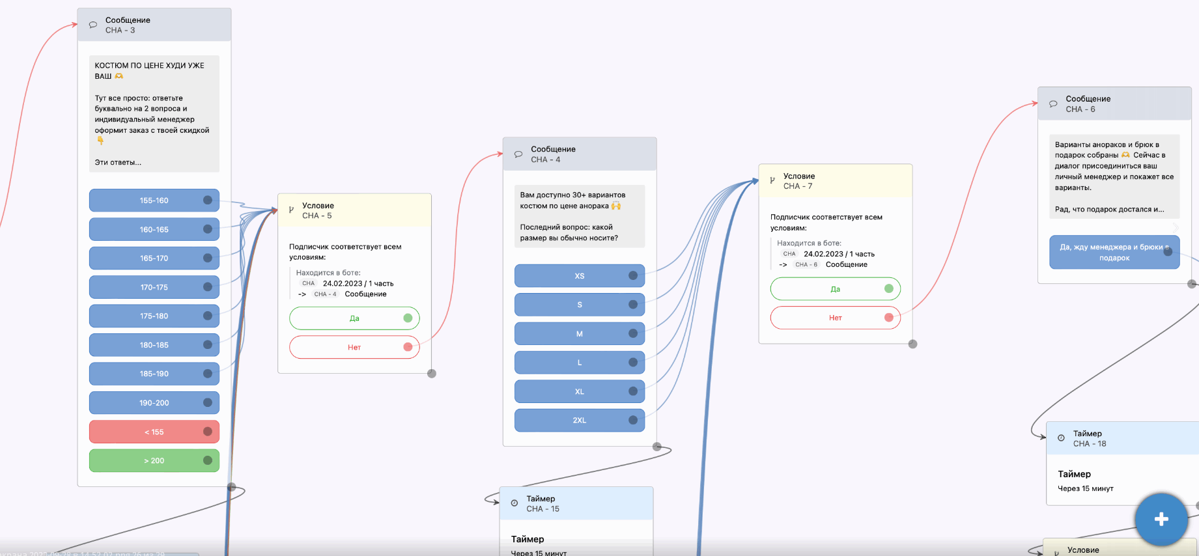Select the XS size button
Image resolution: width=1199 pixels, height=556 pixels.
click(580, 275)
